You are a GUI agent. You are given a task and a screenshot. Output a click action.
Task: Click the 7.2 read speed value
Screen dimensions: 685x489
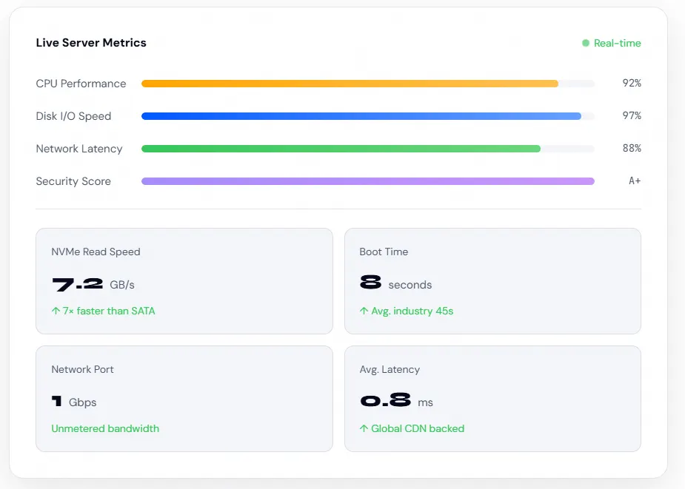(77, 284)
